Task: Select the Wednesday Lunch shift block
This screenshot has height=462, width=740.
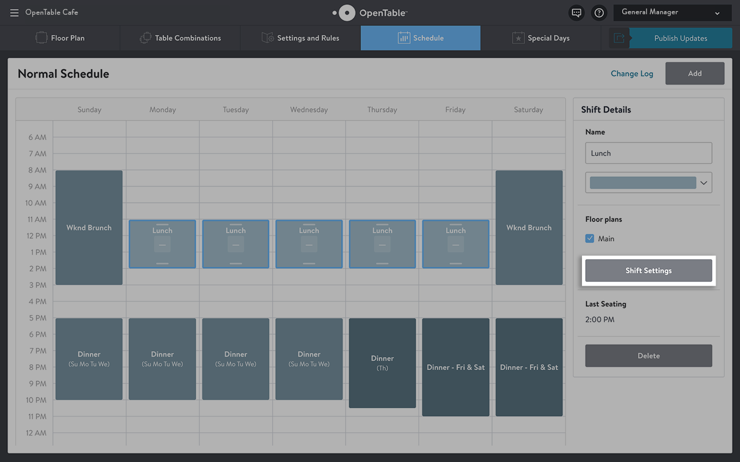Action: [x=309, y=244]
